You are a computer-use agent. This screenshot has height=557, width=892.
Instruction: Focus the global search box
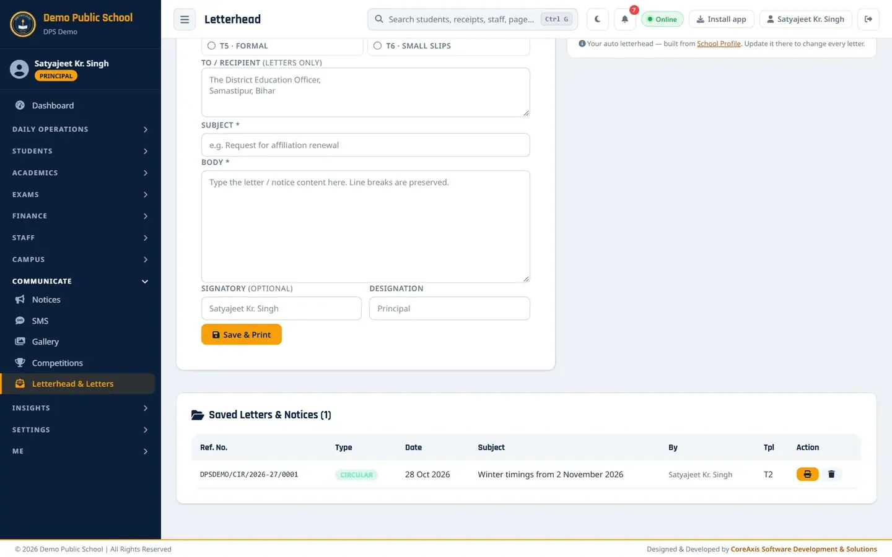(x=473, y=19)
